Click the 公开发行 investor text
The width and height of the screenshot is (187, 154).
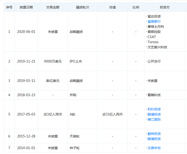[x=154, y=61]
